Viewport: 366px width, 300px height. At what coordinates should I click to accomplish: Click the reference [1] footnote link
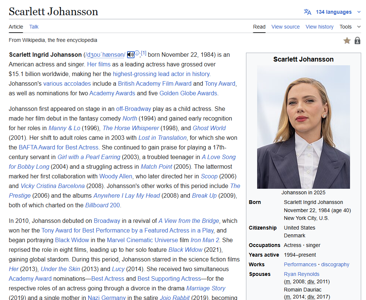click(144, 53)
